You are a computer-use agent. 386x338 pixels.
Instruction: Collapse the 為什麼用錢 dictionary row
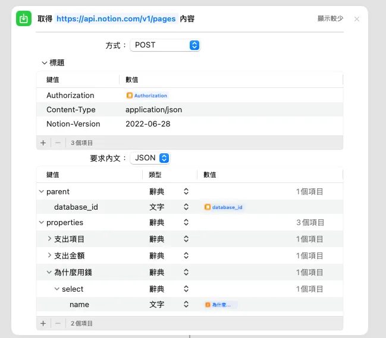pyautogui.click(x=49, y=273)
